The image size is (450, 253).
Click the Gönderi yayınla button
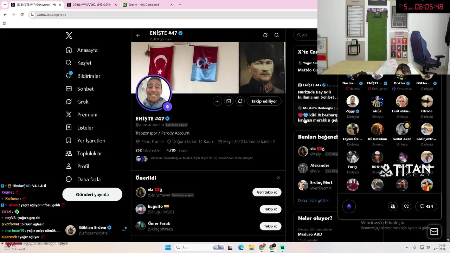[92, 194]
